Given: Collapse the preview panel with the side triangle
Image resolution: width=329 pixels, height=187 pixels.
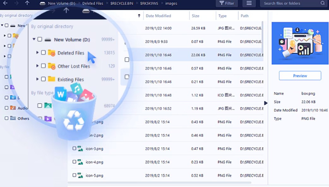Looking at the screenshot, I should (x=266, y=103).
